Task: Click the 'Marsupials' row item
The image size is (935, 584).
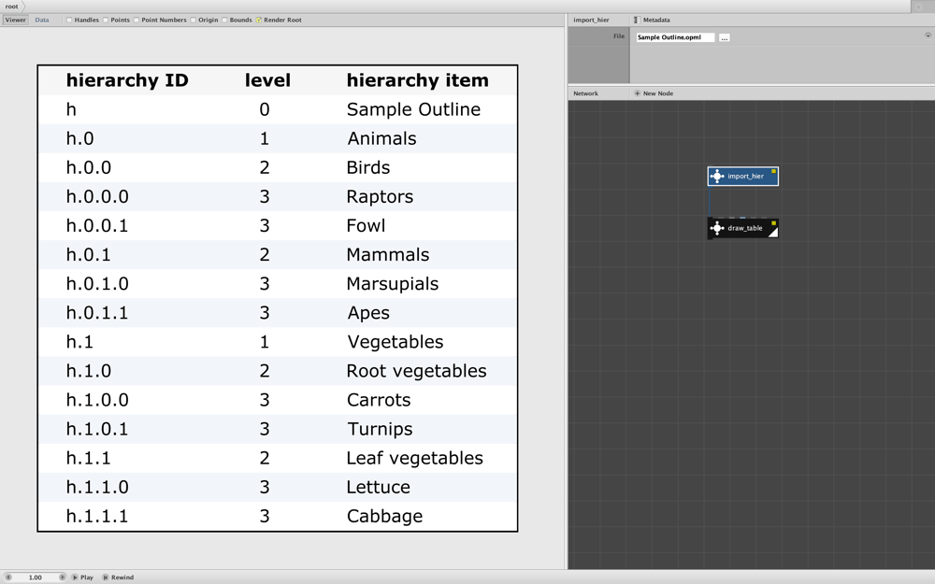Action: point(393,284)
